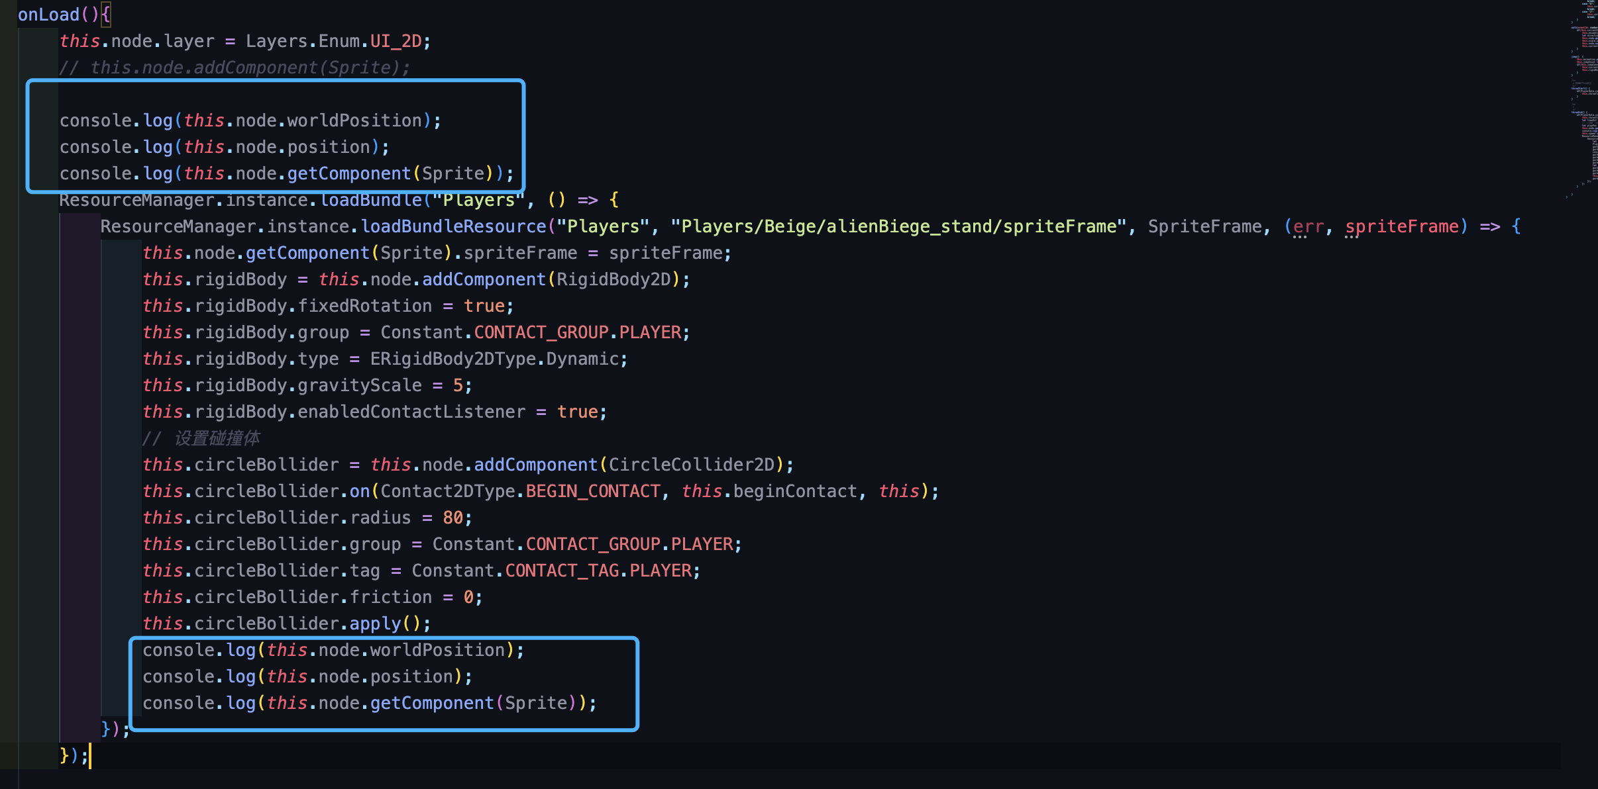Click the CircleCollider2D class name
The image size is (1598, 789).
[691, 465]
